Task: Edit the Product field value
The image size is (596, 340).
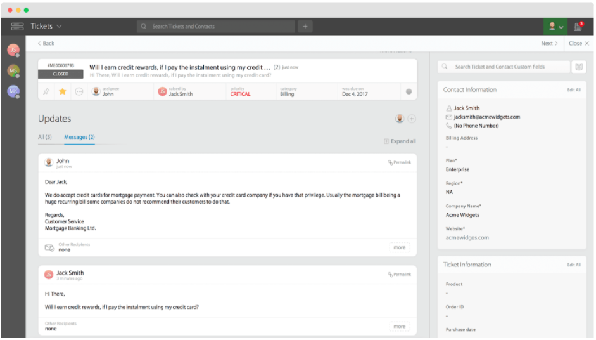Action: (x=447, y=293)
